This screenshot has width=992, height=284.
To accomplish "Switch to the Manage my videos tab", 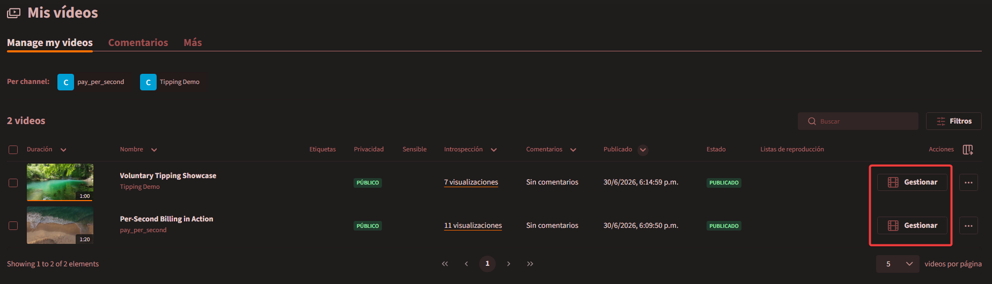I will tap(50, 43).
